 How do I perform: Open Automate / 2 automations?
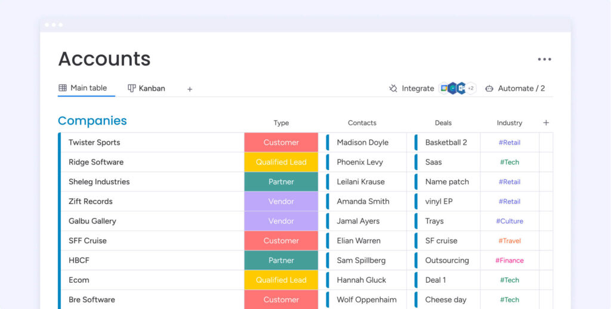pyautogui.click(x=515, y=88)
